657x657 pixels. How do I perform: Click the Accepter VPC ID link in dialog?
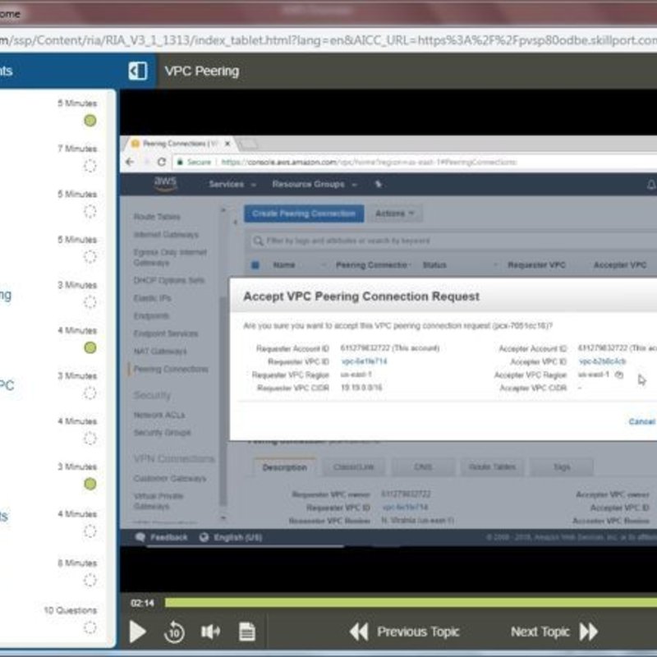tap(602, 361)
